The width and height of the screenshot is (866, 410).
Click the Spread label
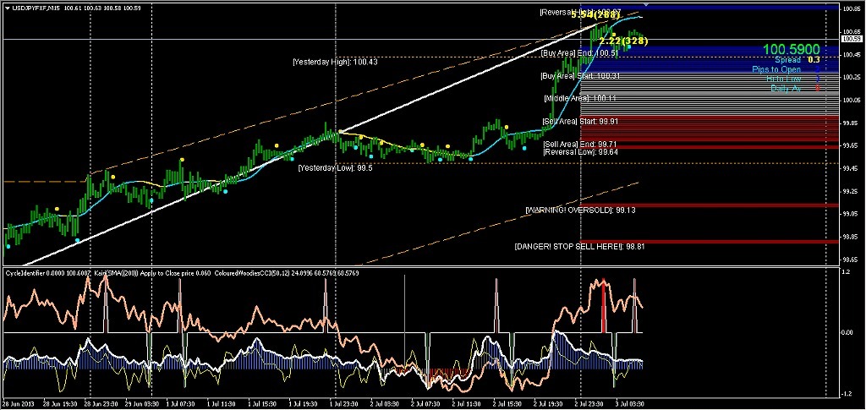pyautogui.click(x=787, y=59)
